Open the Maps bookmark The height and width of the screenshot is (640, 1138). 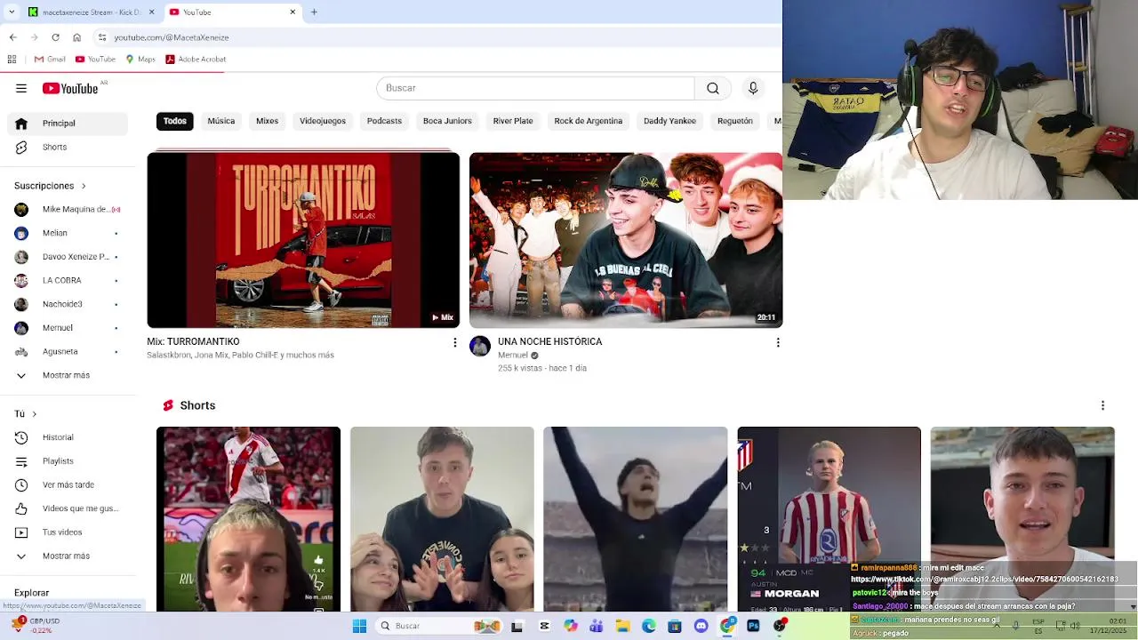140,60
